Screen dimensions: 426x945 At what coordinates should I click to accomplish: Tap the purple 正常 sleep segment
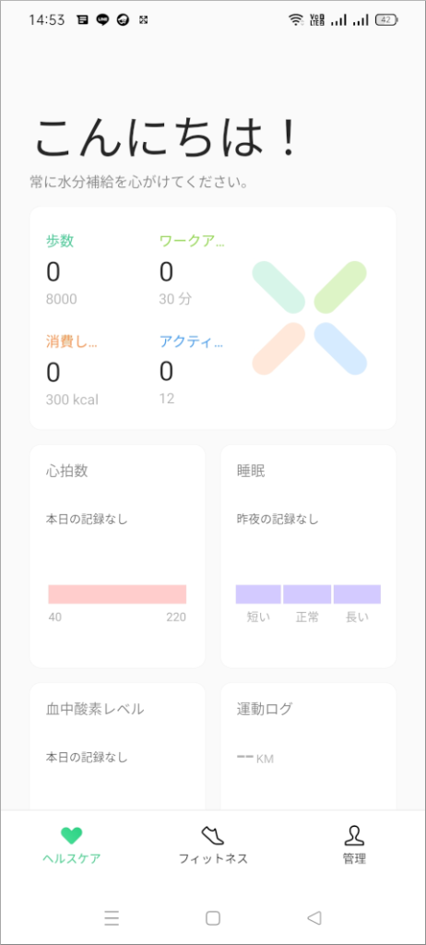(x=307, y=594)
